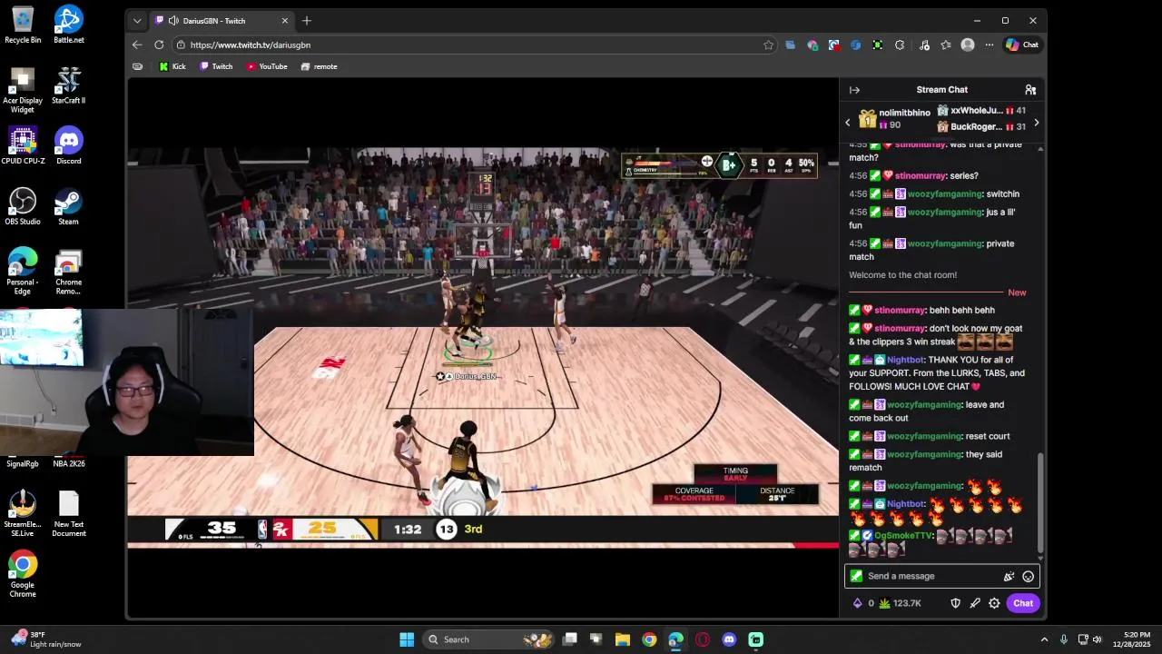Close the DariusGBN - Twitch tab
The image size is (1162, 654).
(x=285, y=20)
